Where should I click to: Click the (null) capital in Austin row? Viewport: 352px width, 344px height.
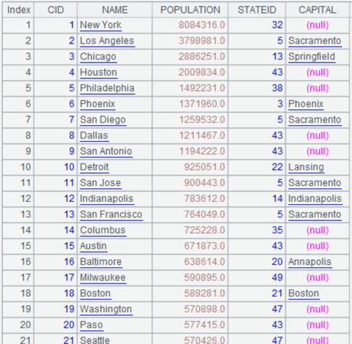(317, 246)
